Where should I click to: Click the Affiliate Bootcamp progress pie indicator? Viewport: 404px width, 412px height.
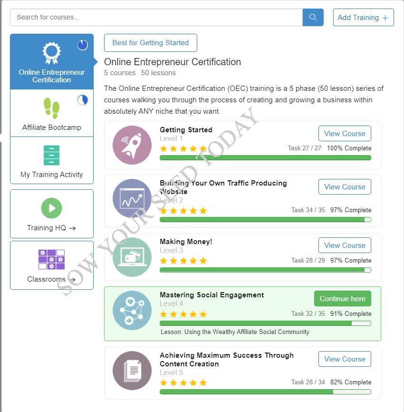pos(82,100)
